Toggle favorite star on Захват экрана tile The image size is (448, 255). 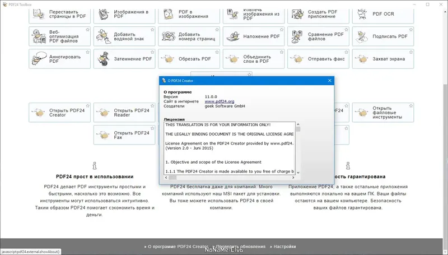click(411, 52)
